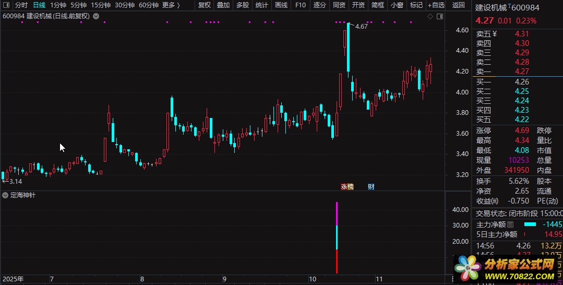Switch to 30分钟 chart period
Viewport: 563px width, 285px height.
point(125,5)
